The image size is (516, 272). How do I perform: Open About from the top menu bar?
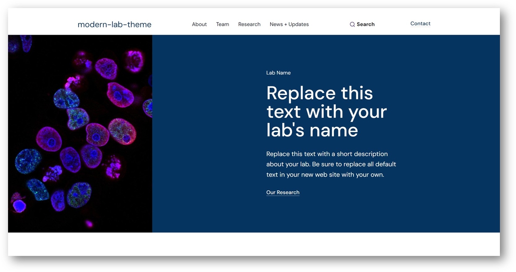pyautogui.click(x=199, y=24)
